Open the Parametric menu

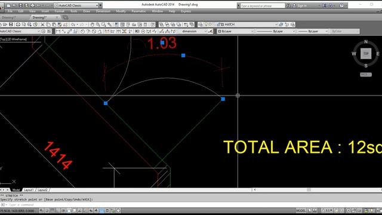click(x=138, y=11)
